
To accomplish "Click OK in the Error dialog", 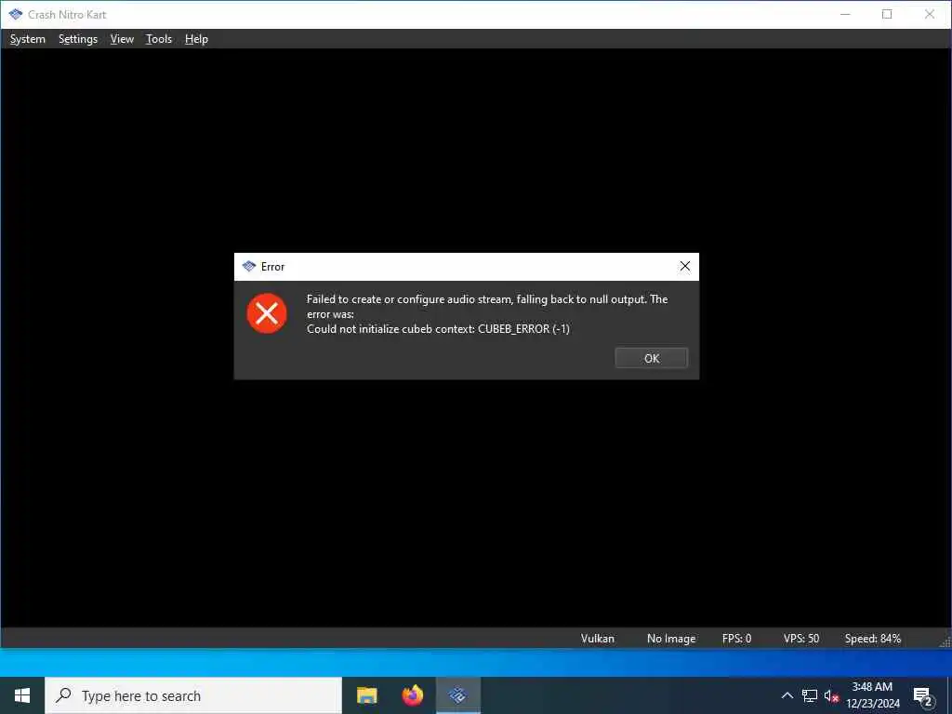I will pyautogui.click(x=651, y=358).
